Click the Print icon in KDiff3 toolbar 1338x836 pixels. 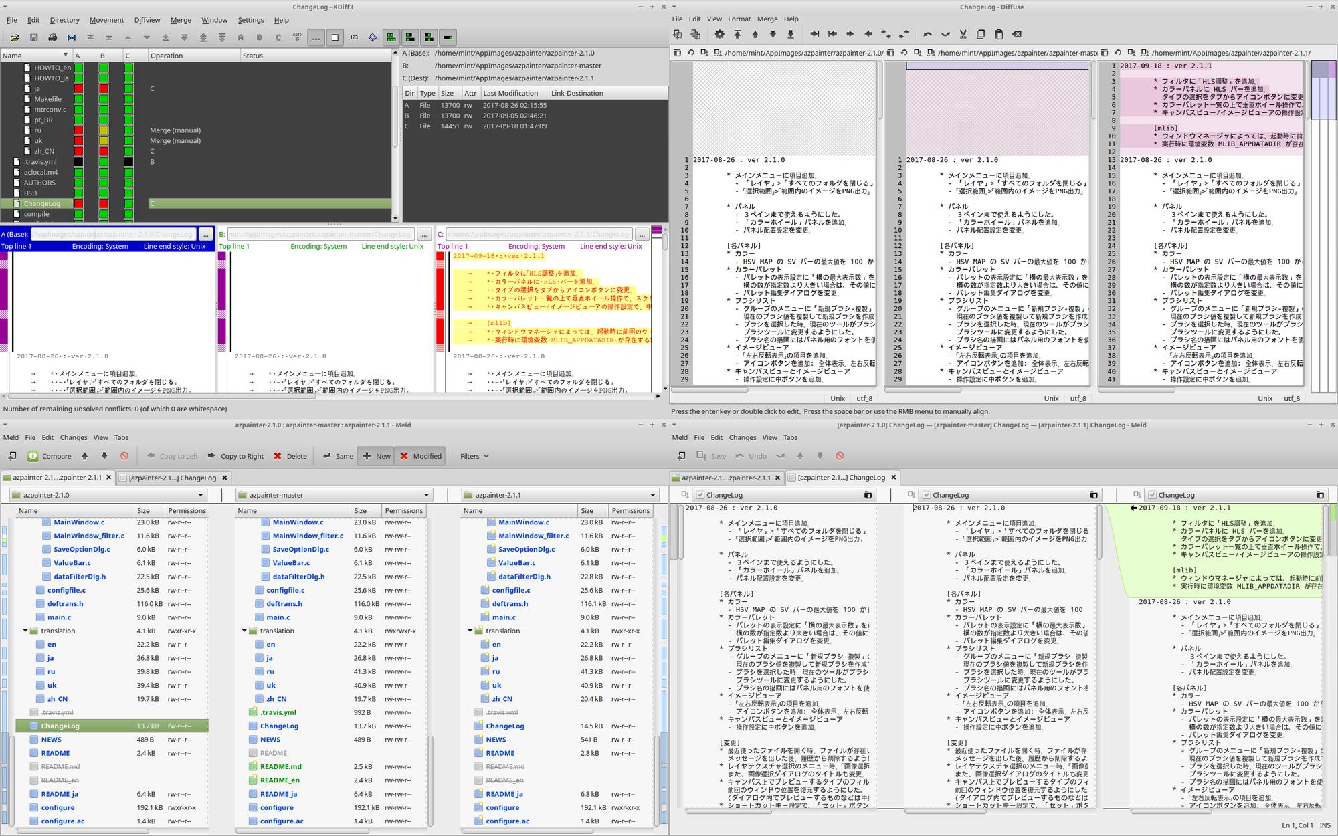[x=52, y=38]
